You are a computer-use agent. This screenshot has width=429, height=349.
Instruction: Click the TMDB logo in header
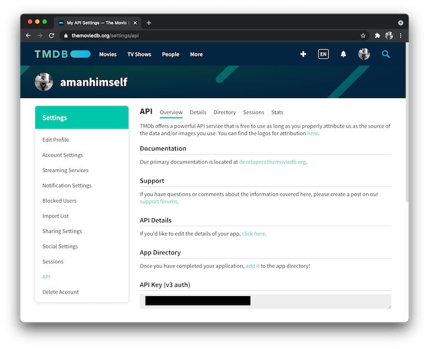(x=62, y=54)
